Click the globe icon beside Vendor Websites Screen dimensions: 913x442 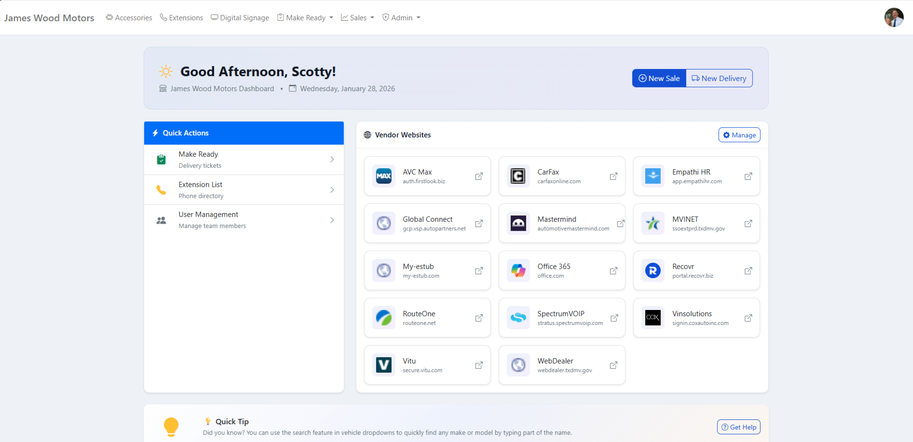(x=367, y=134)
